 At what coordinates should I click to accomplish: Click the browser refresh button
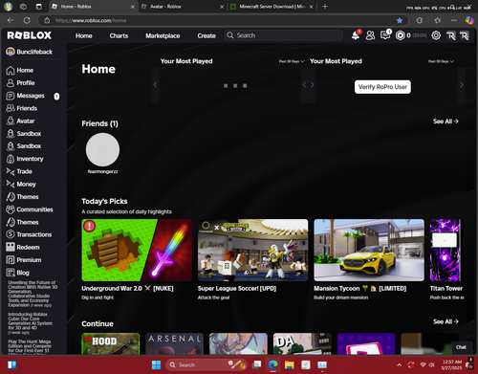[x=27, y=20]
